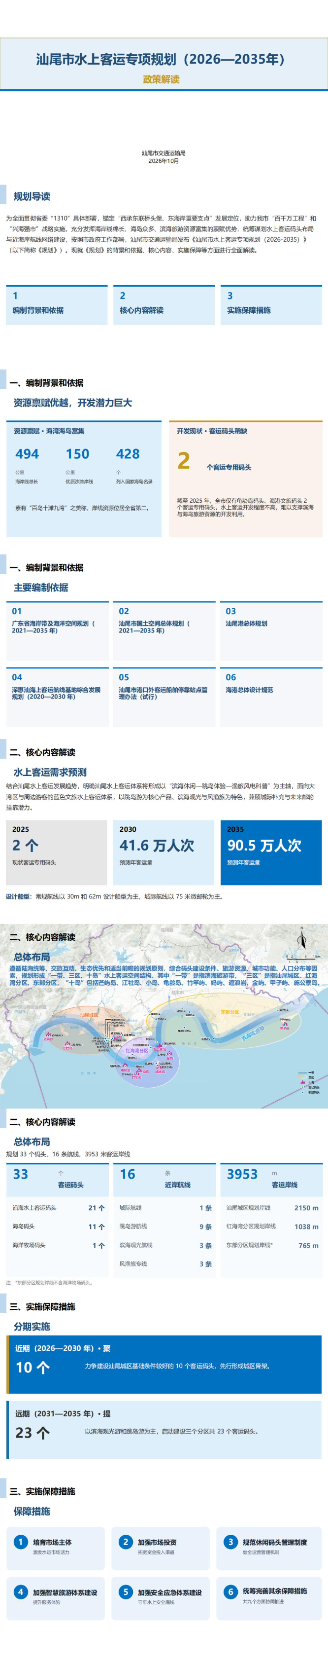Screen dimensions: 328x1663
Task: Click the footnote about 东部分区规划岸线
Action: point(49,1283)
